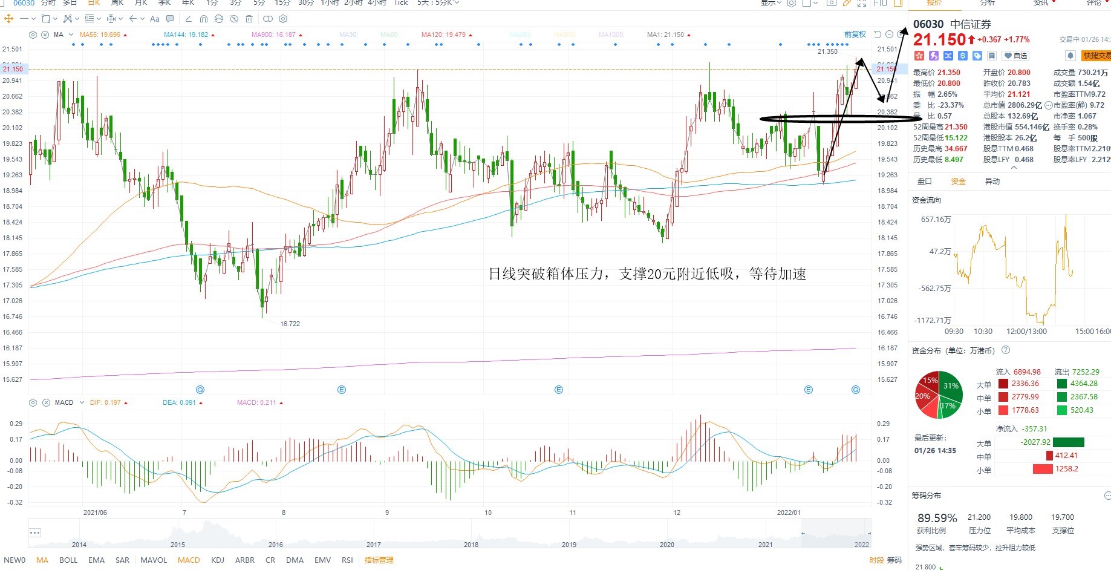Select the Aa text annotation tool
The image size is (1111, 570).
155,19
